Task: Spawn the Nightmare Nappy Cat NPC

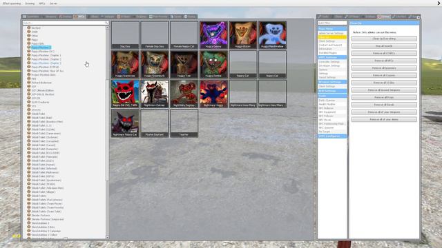Action: (x=125, y=123)
